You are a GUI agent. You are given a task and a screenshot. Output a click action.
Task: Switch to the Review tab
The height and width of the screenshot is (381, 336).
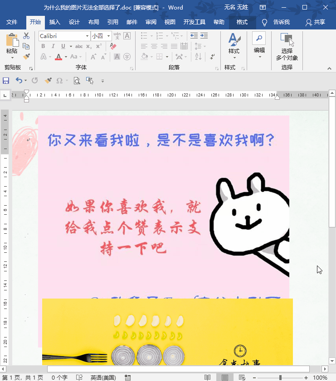tap(151, 22)
